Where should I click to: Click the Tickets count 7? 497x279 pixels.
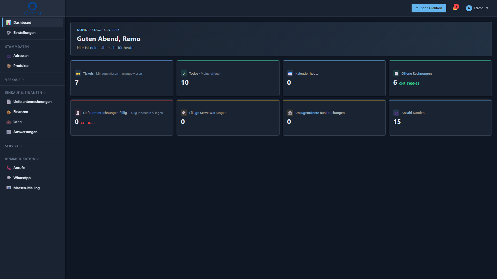point(77,83)
